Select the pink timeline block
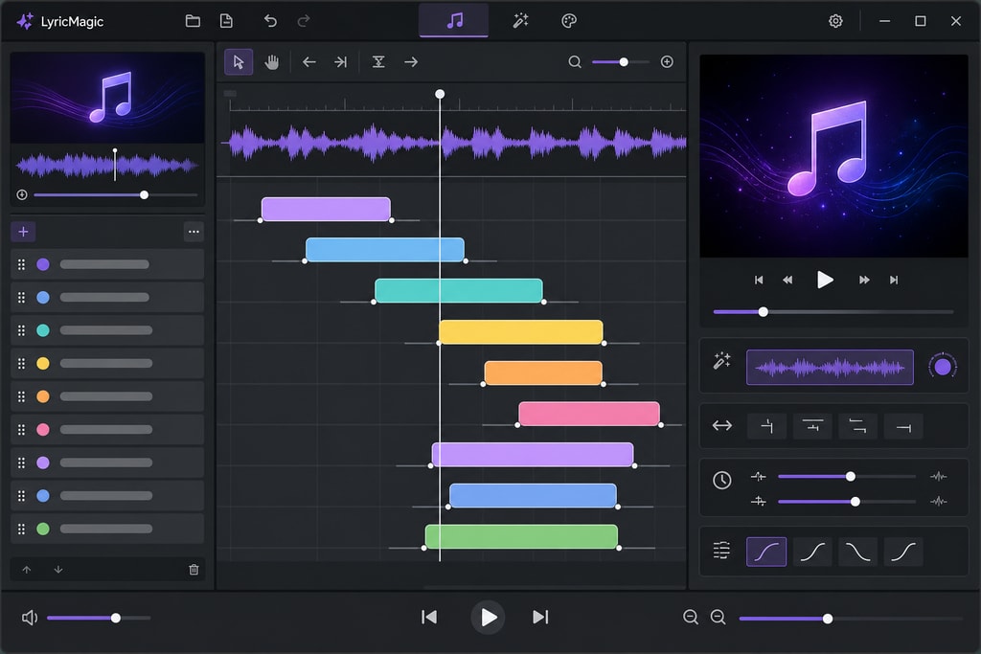981x654 pixels. (589, 414)
